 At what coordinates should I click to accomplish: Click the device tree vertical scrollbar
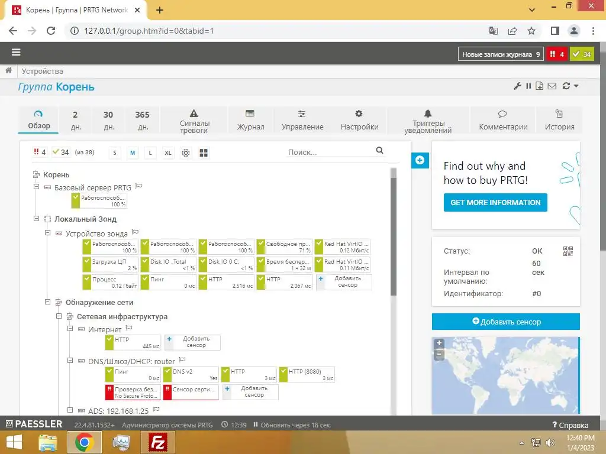click(x=394, y=235)
